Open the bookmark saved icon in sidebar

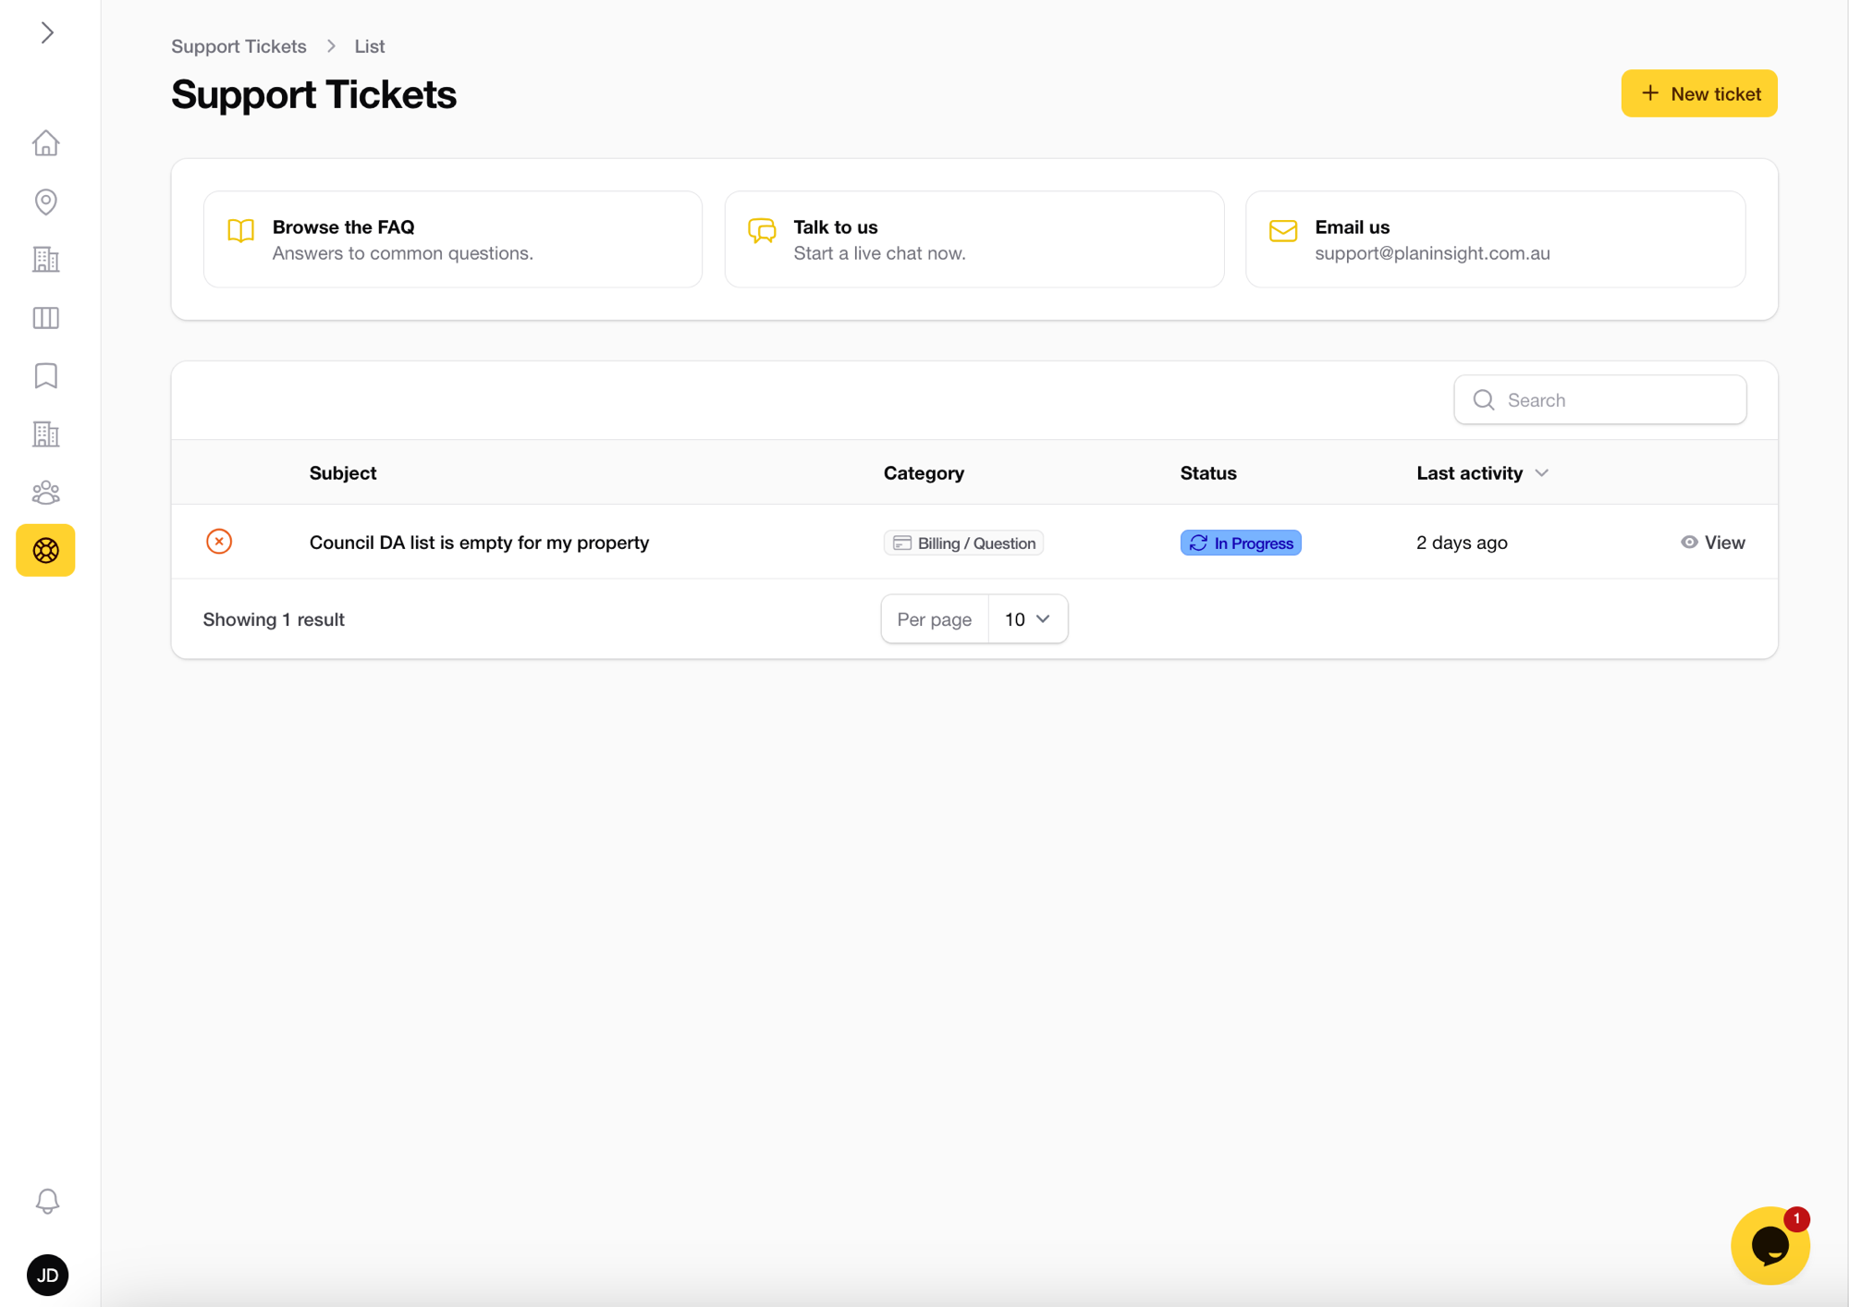[x=45, y=376]
